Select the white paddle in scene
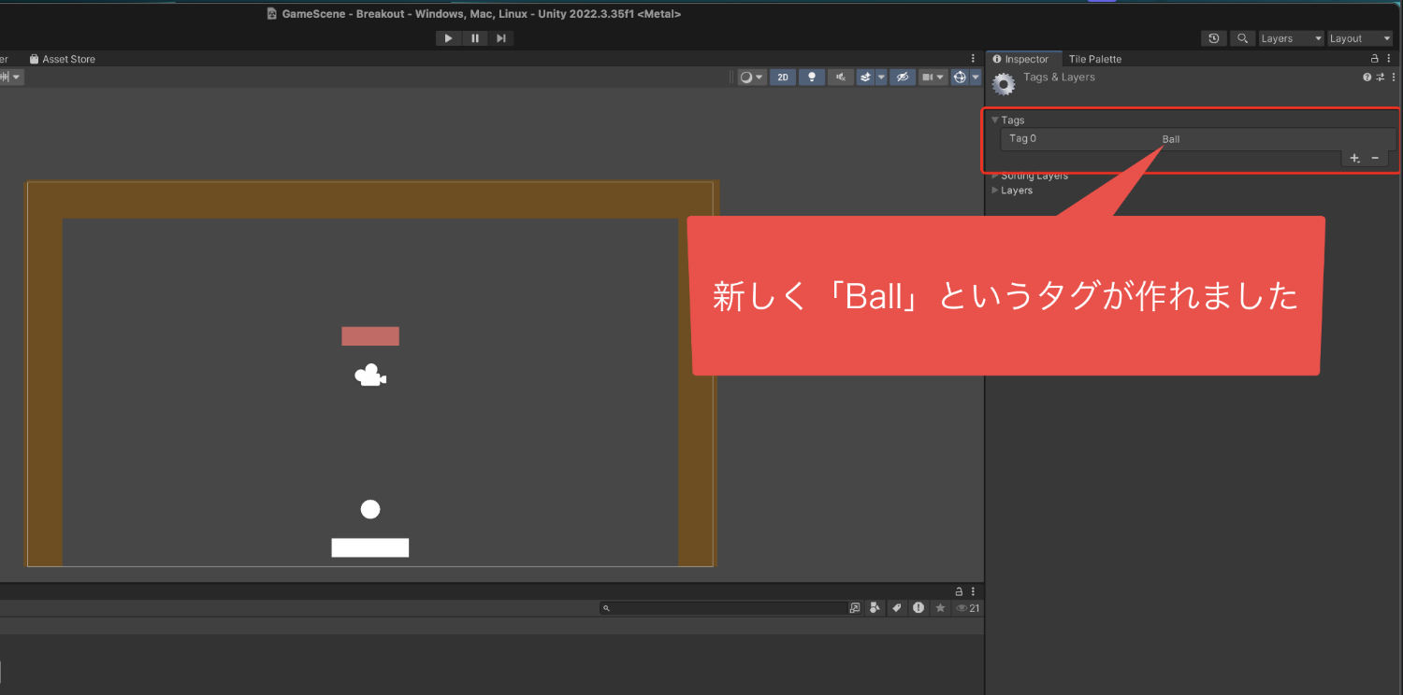The width and height of the screenshot is (1403, 695). coord(370,547)
